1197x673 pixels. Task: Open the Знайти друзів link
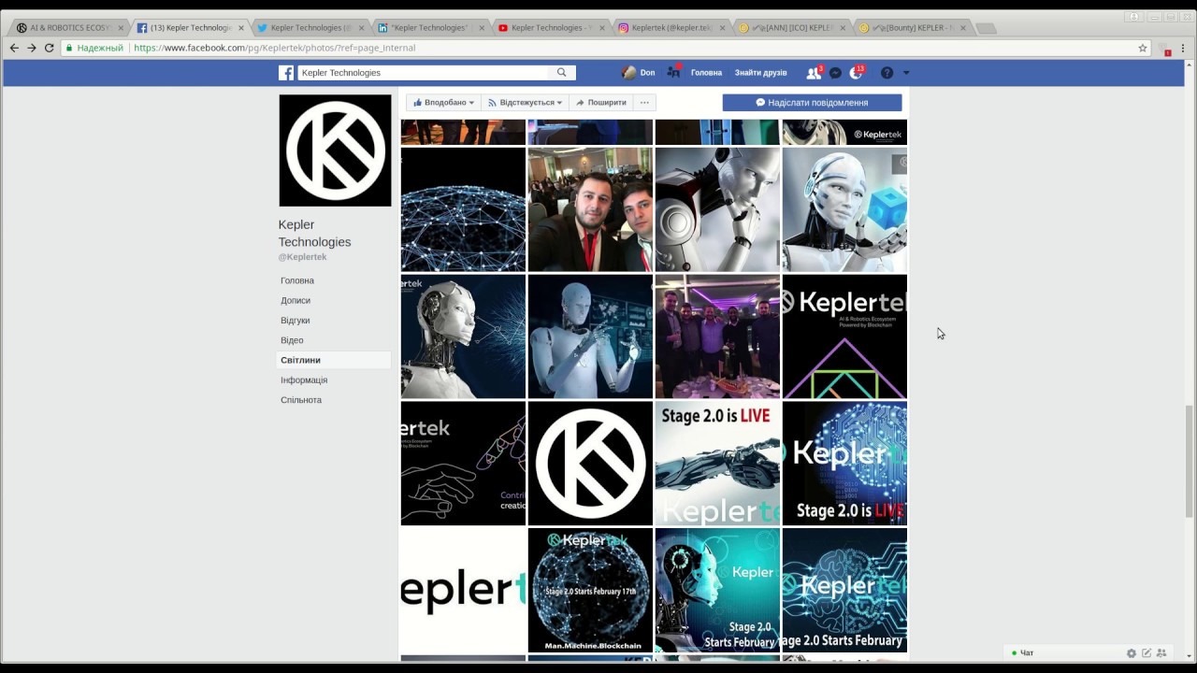pos(760,73)
